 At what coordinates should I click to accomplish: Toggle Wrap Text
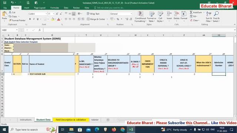[x=93, y=14]
